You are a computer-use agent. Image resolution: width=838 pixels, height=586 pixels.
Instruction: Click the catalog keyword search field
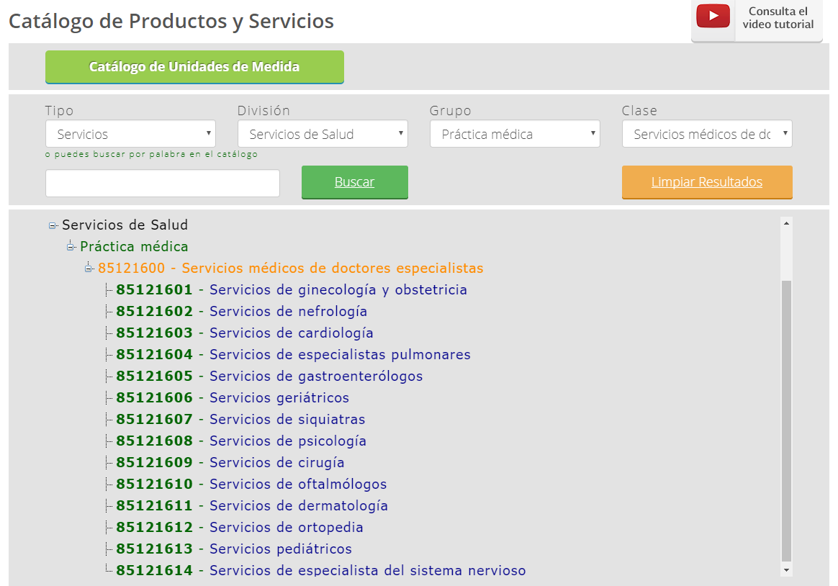point(163,184)
